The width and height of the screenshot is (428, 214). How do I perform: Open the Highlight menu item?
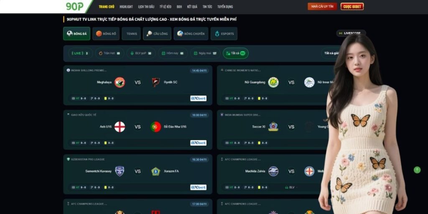click(126, 7)
